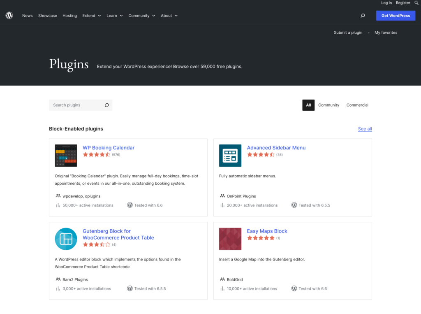Click the magnifier in the top admin bar
Screen dimensions: 421x314
[416, 3]
